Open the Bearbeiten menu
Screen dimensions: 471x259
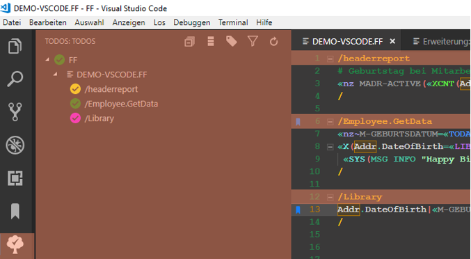(x=48, y=22)
